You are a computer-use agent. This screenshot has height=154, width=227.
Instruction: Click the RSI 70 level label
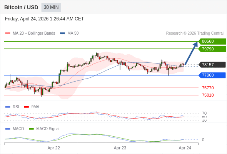point(204,113)
